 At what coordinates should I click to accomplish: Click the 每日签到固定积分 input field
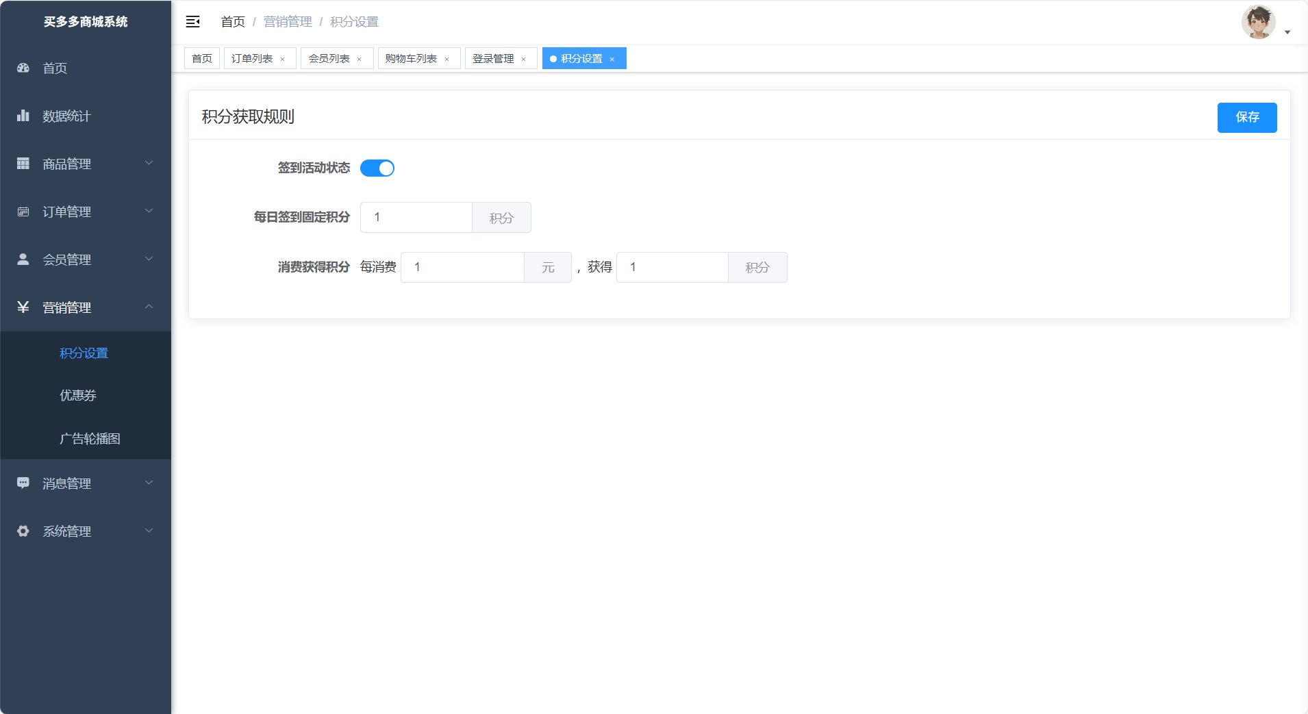pos(416,218)
